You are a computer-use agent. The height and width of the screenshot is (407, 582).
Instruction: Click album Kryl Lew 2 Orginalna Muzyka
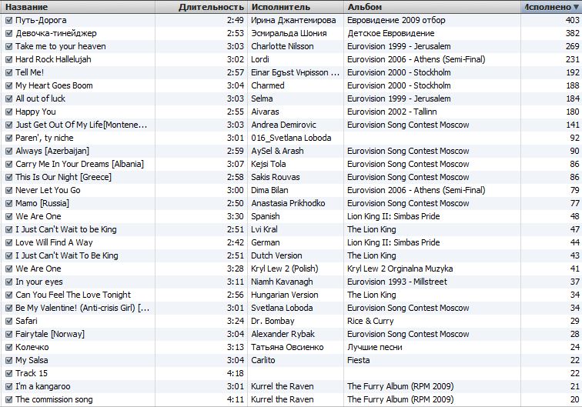click(400, 269)
